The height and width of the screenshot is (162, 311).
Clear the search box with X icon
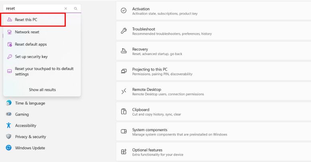[x=66, y=8]
